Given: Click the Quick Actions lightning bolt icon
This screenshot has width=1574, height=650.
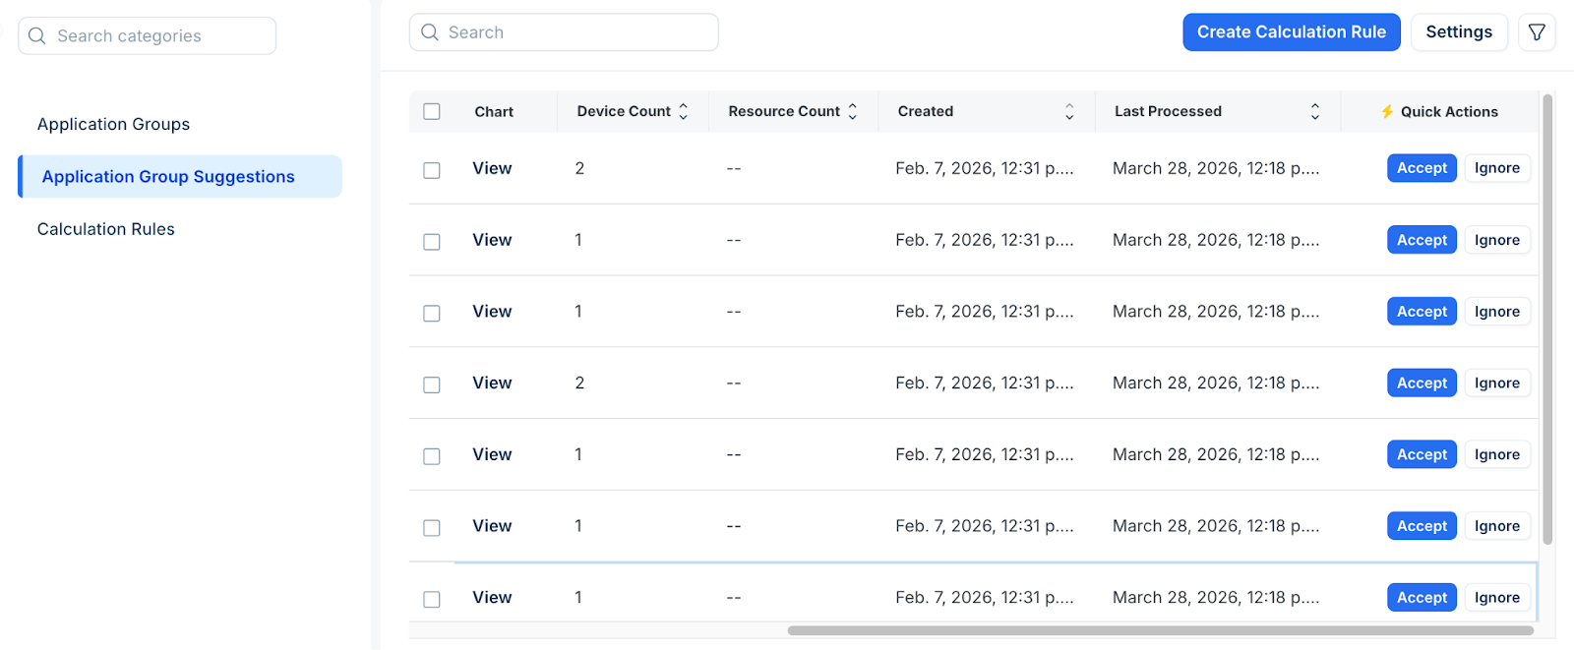Looking at the screenshot, I should tap(1387, 112).
